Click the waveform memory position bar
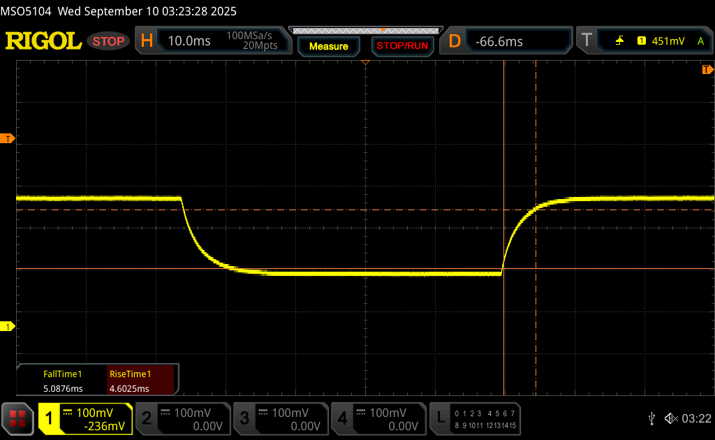Screen dimensions: 715x440 pyautogui.click(x=364, y=31)
